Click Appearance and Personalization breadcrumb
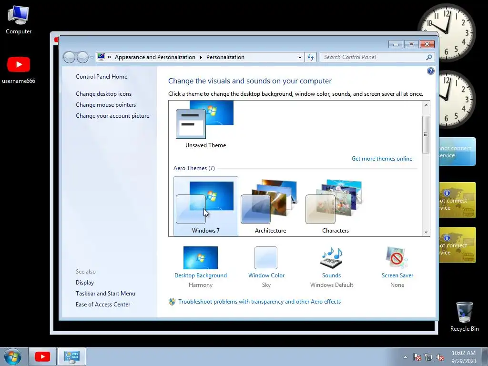 click(155, 57)
